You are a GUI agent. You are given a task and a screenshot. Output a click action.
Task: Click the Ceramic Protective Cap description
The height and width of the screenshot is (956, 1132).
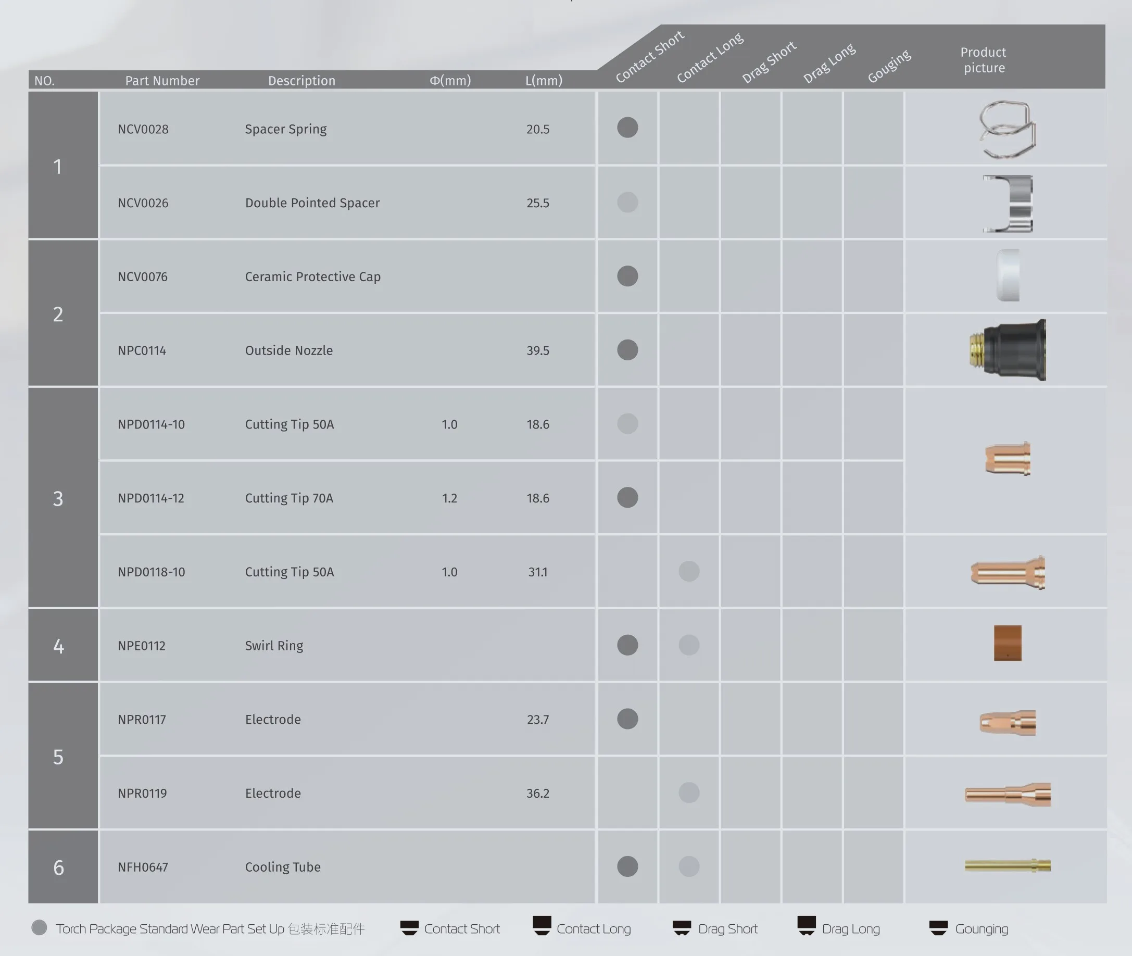pos(312,276)
